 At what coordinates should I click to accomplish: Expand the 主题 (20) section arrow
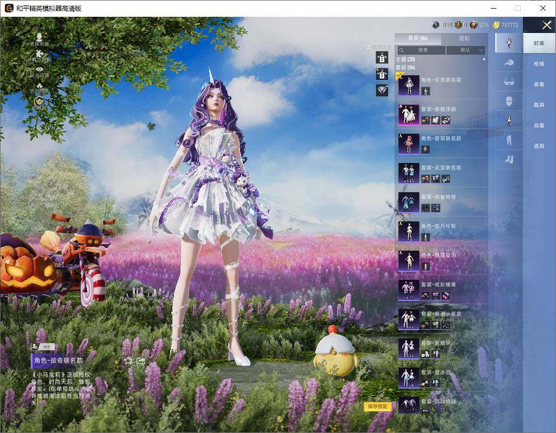coord(484,60)
